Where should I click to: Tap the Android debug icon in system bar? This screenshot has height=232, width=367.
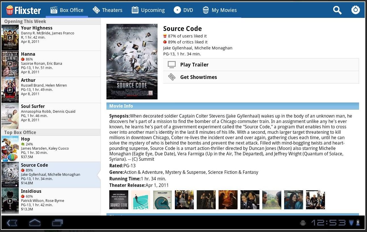point(303,223)
